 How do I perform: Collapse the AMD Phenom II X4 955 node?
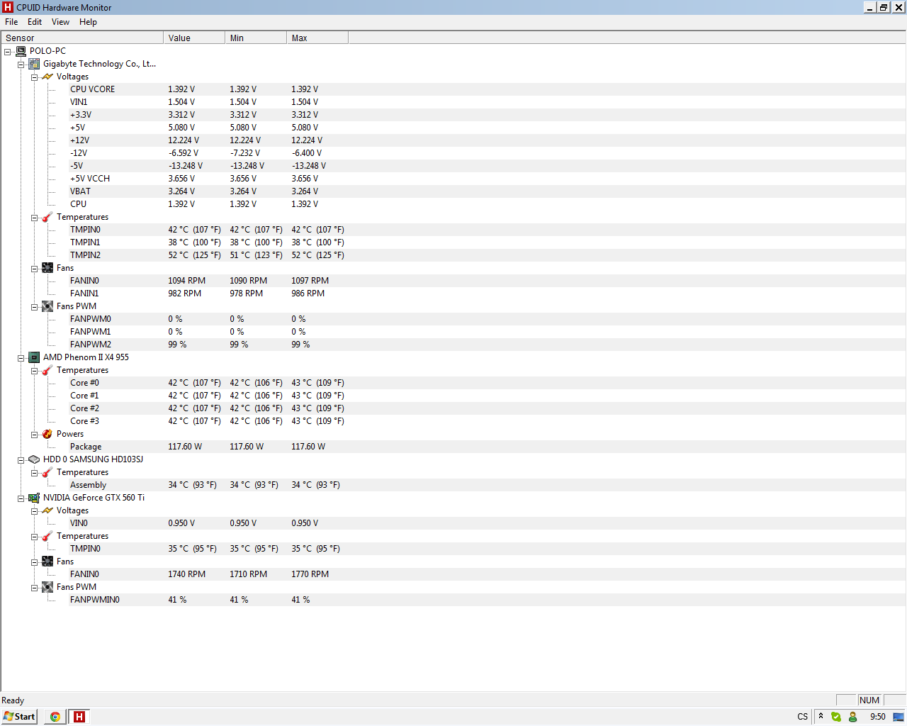(x=21, y=358)
